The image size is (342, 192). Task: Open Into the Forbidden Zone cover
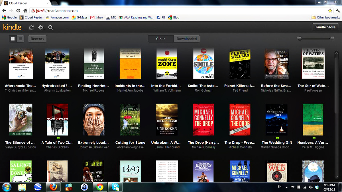point(167,63)
